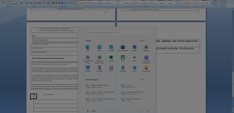Open Settings from the Start menu
Image resolution: width=234 pixels, height=113 pixels.
[x=146, y=48]
